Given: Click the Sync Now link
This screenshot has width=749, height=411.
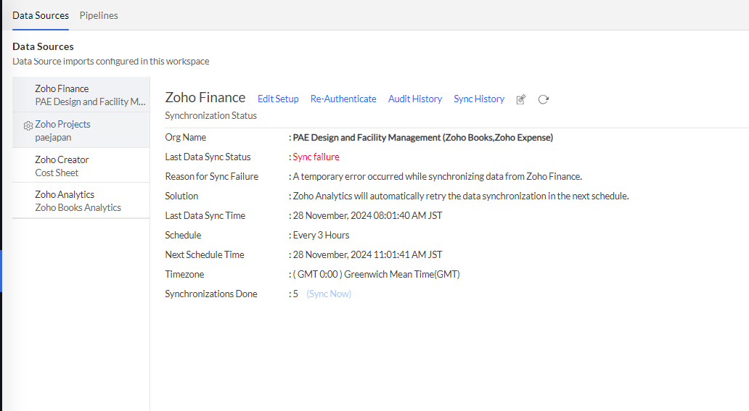Looking at the screenshot, I should point(329,294).
